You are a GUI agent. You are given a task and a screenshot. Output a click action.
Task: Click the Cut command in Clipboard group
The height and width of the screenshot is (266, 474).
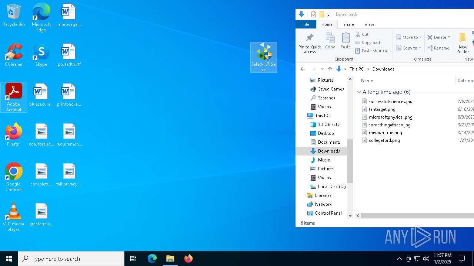pyautogui.click(x=362, y=34)
